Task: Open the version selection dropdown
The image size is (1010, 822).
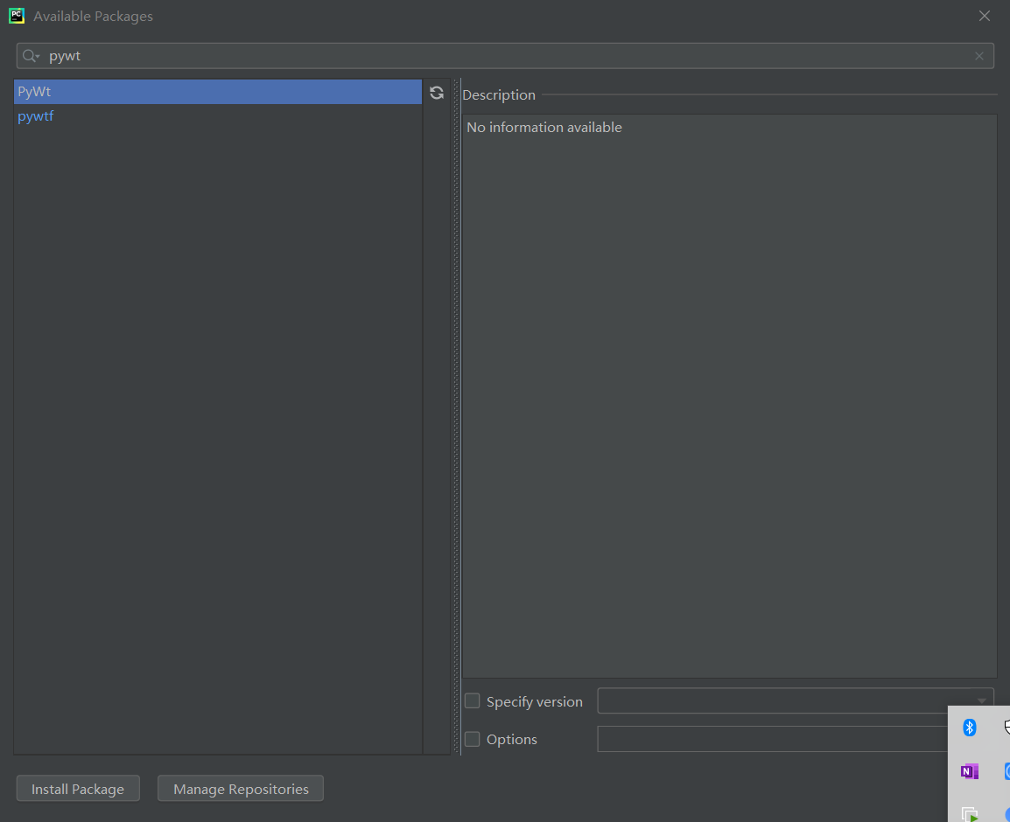Action: pyautogui.click(x=980, y=700)
